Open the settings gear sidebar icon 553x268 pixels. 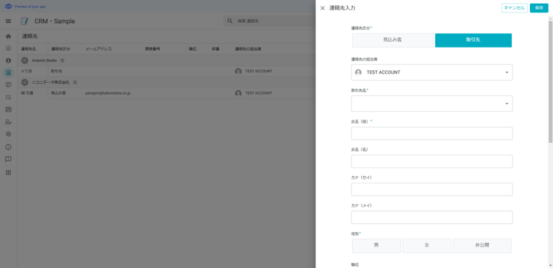(x=9, y=134)
